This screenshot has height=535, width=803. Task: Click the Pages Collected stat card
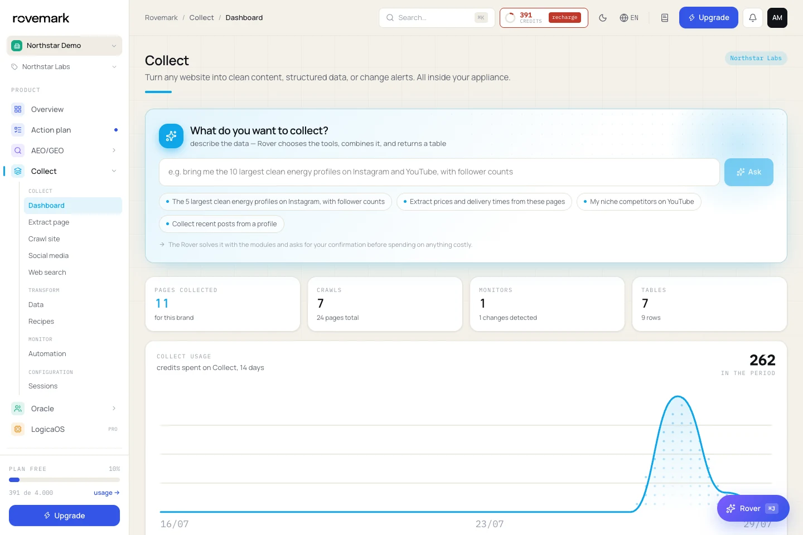click(x=222, y=304)
